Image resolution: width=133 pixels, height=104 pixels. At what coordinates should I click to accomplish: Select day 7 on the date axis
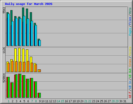click(32, 101)
